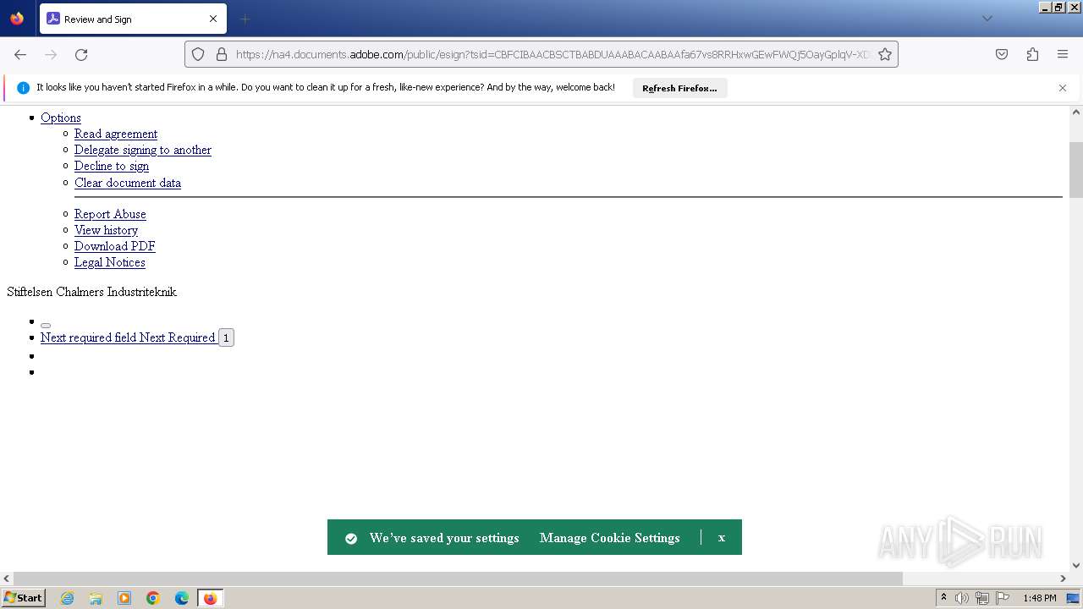This screenshot has height=609, width=1083.
Task: Switch to Firefox taskbar button
Action: pyautogui.click(x=210, y=598)
